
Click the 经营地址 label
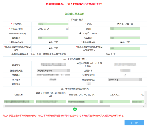17,75
